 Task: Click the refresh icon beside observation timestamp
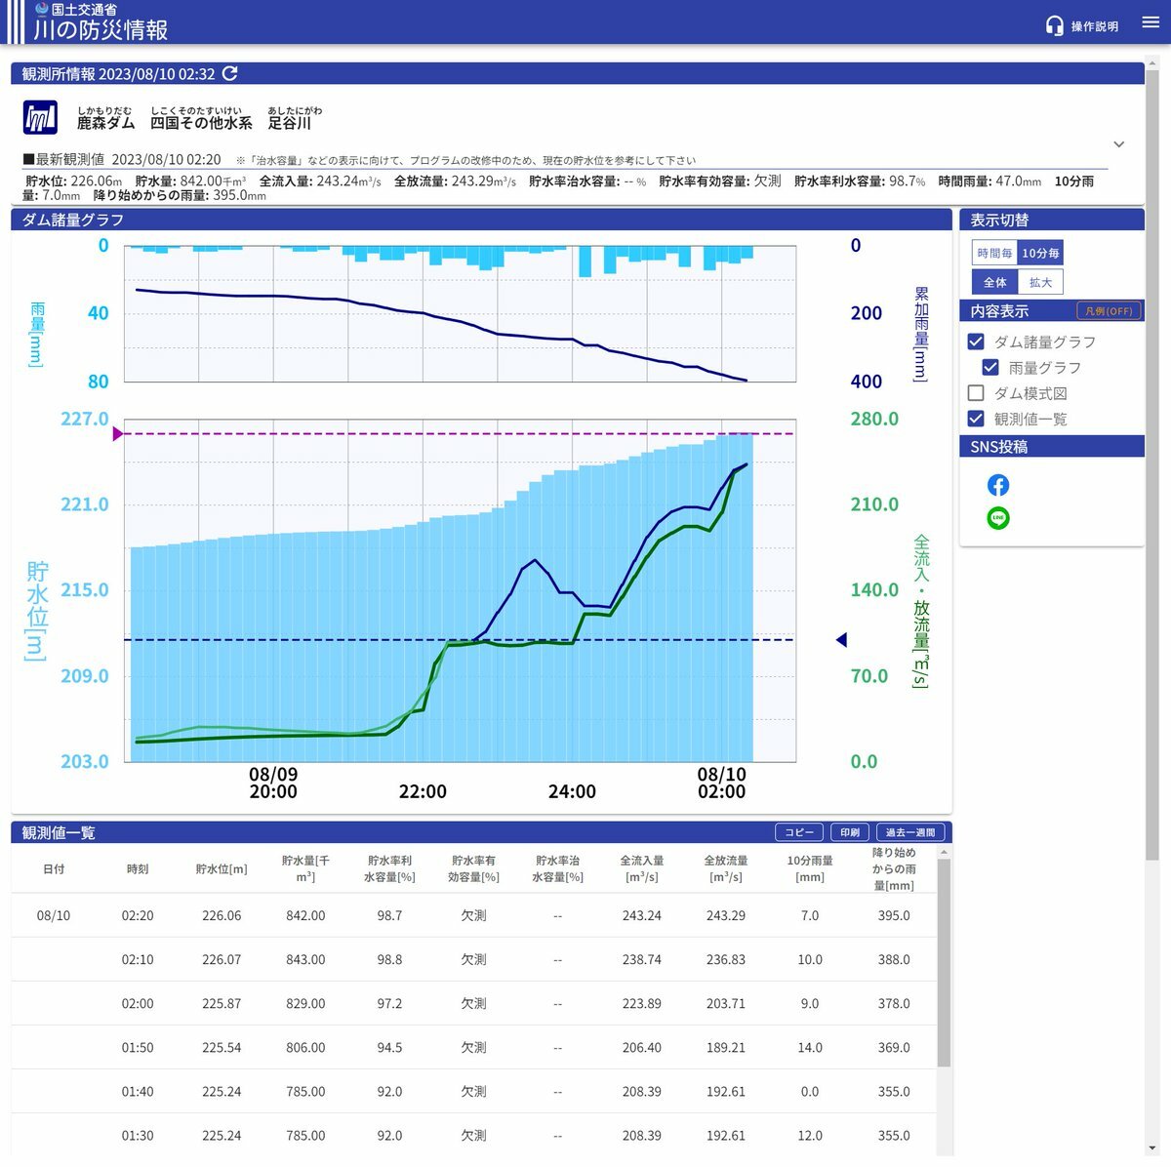[x=230, y=74]
